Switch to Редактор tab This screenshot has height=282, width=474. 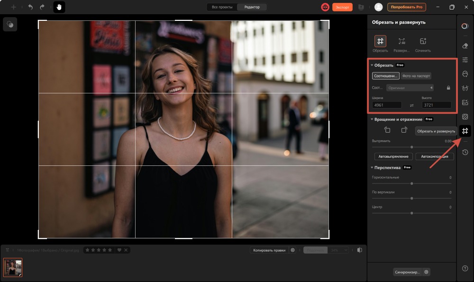click(x=252, y=7)
